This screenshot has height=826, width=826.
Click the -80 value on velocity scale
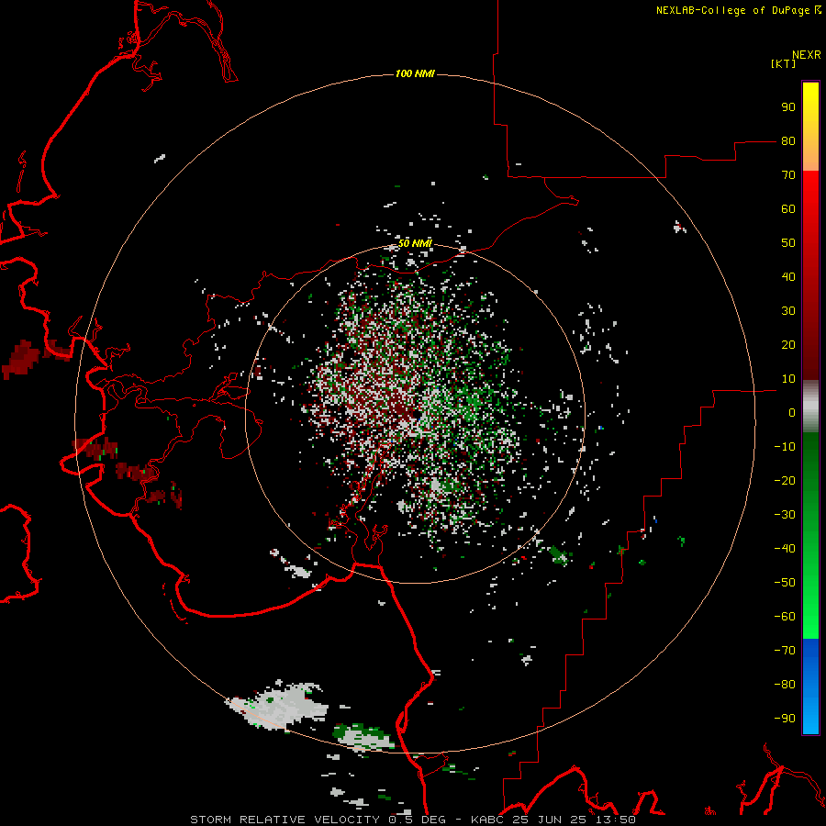pos(785,685)
